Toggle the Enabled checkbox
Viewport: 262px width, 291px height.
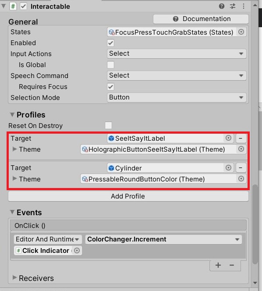click(x=110, y=43)
